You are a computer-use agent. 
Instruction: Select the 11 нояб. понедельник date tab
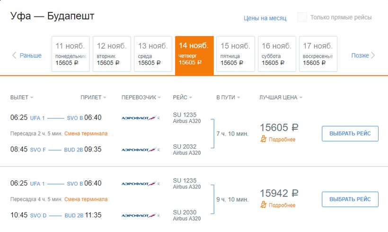70,54
